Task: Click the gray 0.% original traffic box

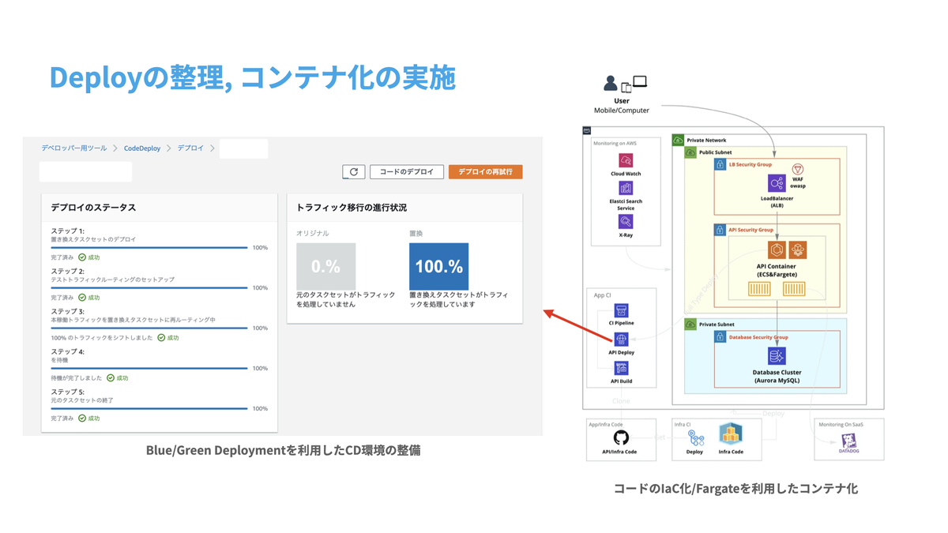Action: (325, 267)
